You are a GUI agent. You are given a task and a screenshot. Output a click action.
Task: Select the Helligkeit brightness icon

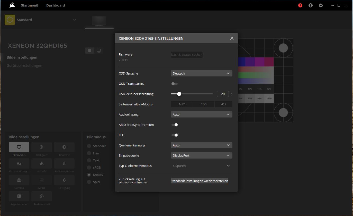pyautogui.click(x=42, y=147)
